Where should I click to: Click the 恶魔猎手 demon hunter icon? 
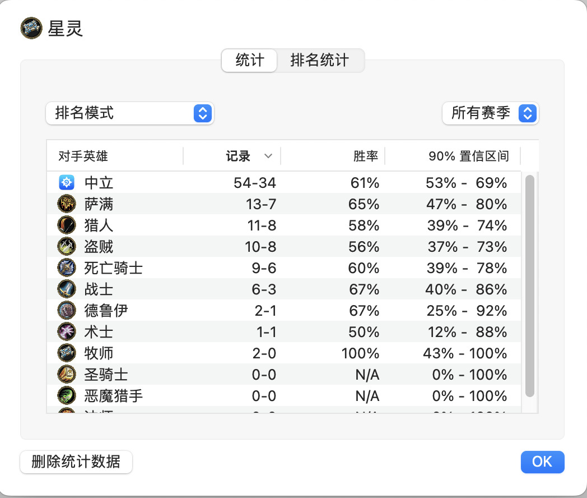[x=67, y=396]
